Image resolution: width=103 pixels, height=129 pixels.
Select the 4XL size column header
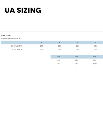click(x=95, y=57)
